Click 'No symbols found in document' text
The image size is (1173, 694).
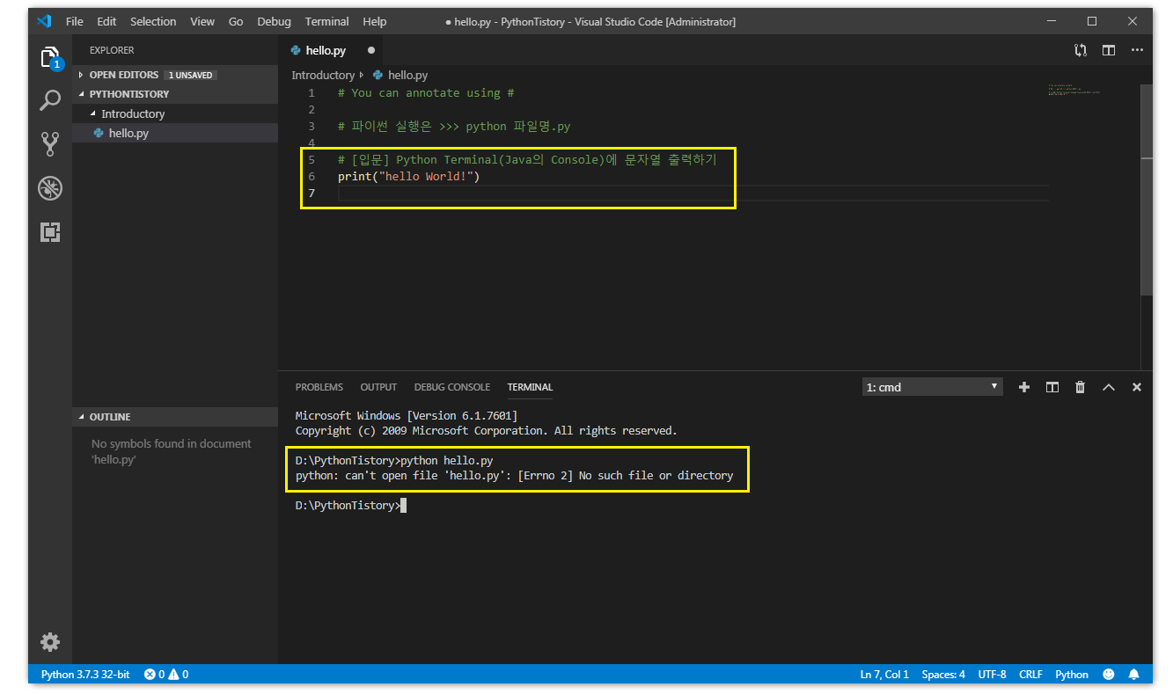click(171, 443)
